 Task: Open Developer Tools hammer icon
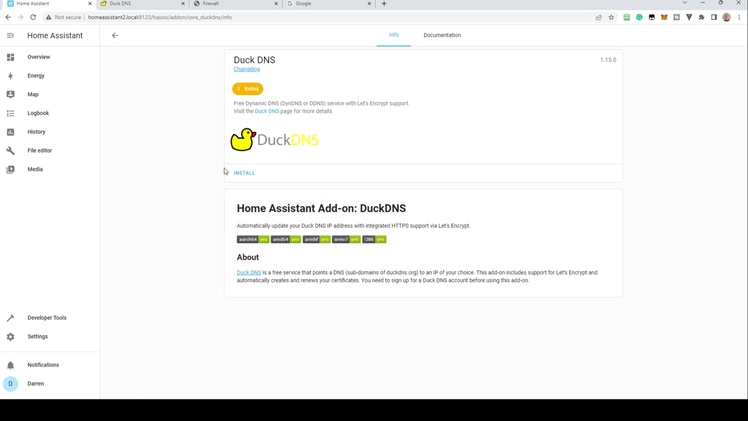[10, 318]
